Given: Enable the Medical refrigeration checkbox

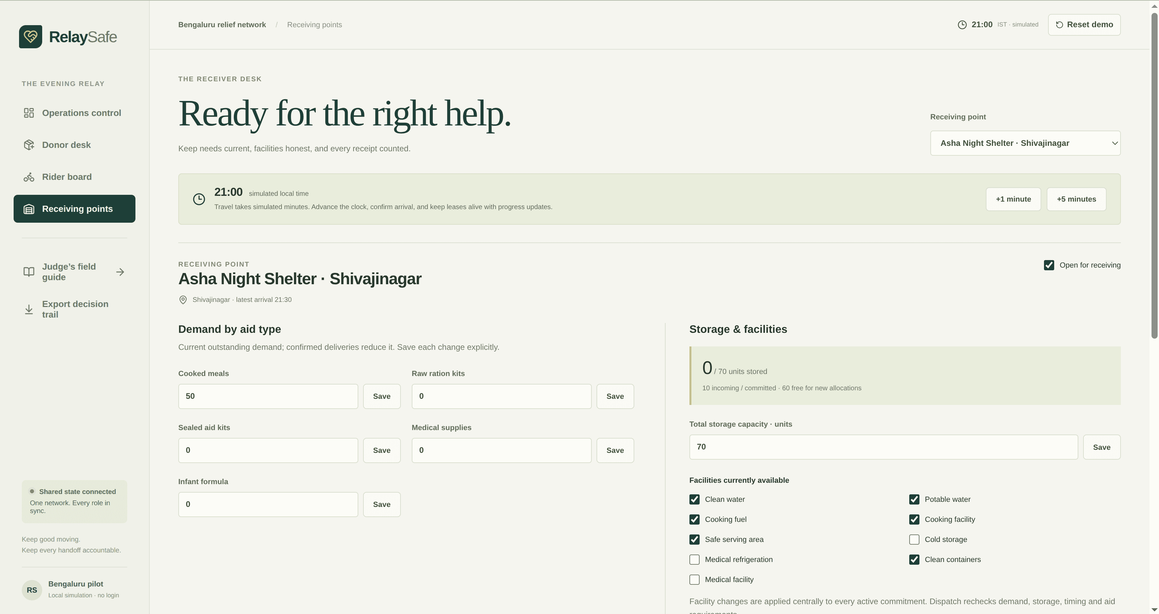Looking at the screenshot, I should point(694,560).
